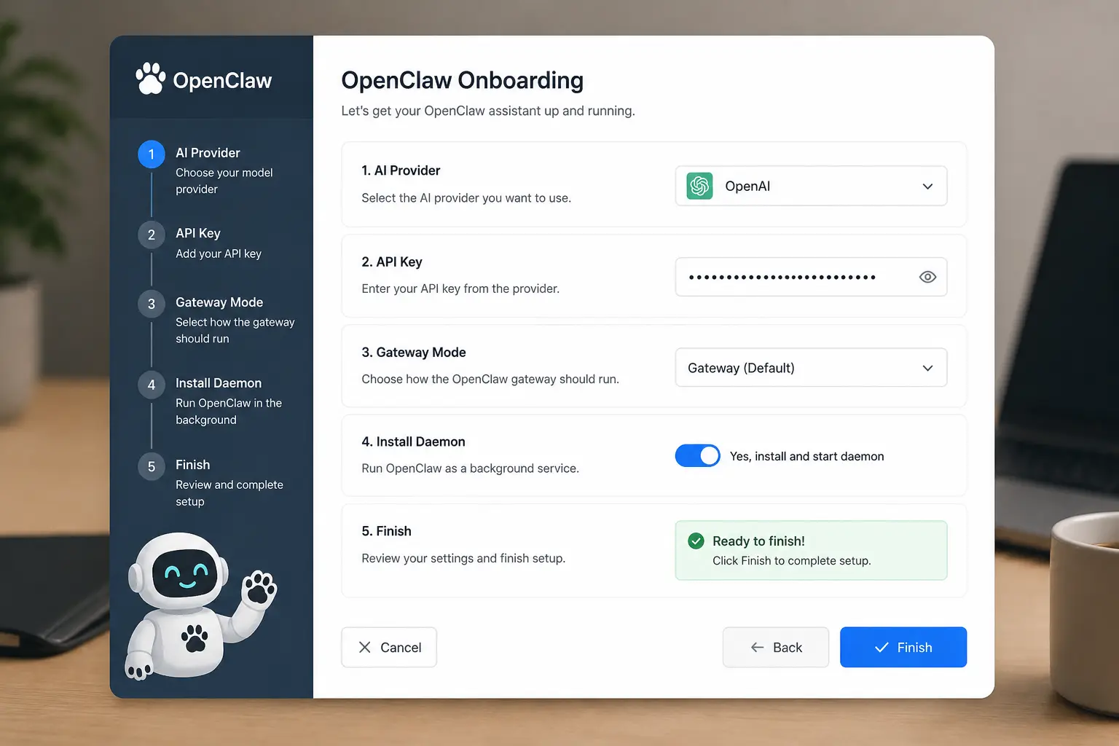Go to Gateway Mode sidebar step
This screenshot has height=746, width=1119.
(217, 319)
